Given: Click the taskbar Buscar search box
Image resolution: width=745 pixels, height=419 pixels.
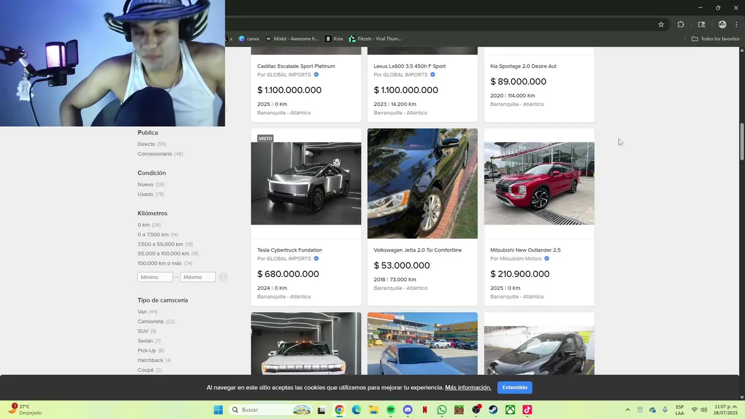Looking at the screenshot, I should 271,410.
